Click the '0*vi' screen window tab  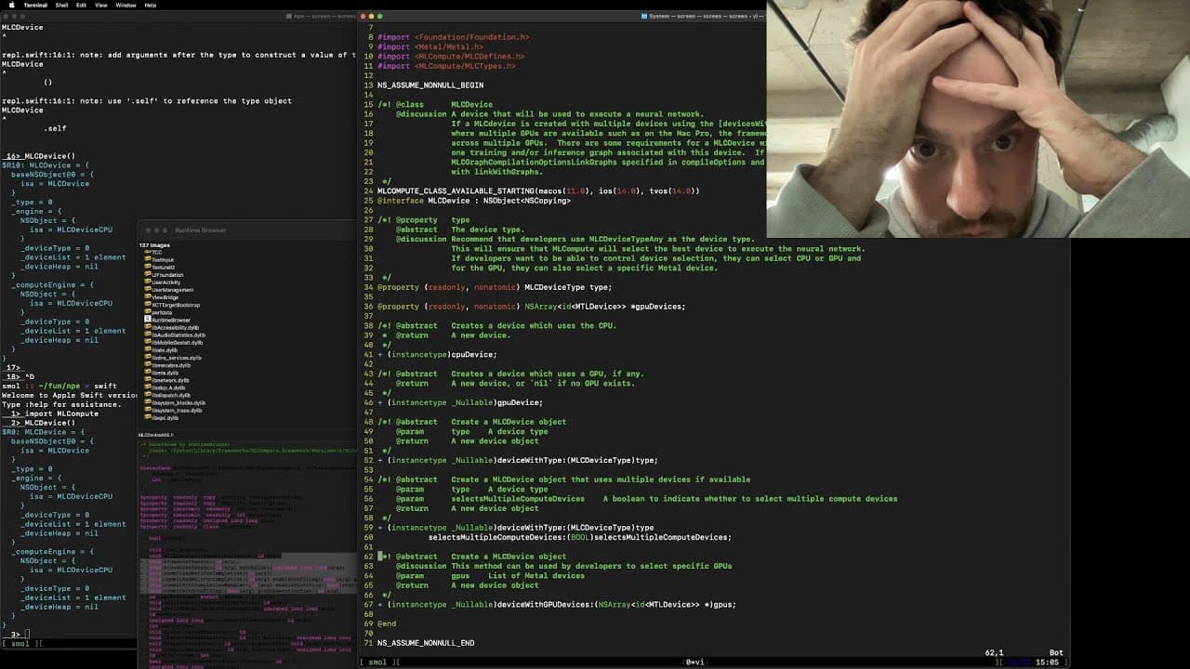click(696, 662)
